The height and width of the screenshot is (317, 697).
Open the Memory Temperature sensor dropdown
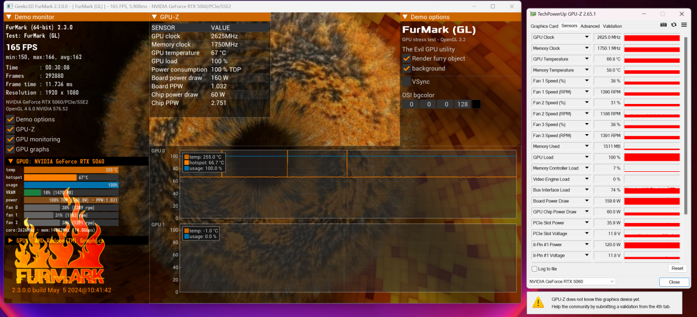tap(587, 70)
